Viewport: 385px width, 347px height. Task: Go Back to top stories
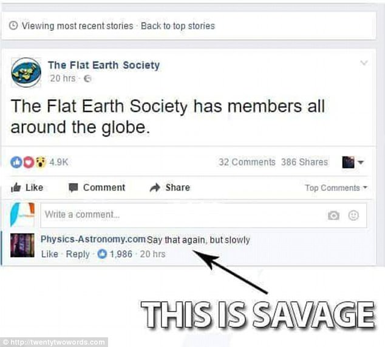(x=178, y=25)
